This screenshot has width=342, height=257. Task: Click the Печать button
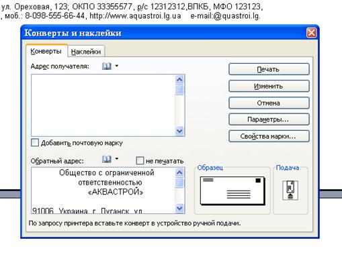coord(269,69)
